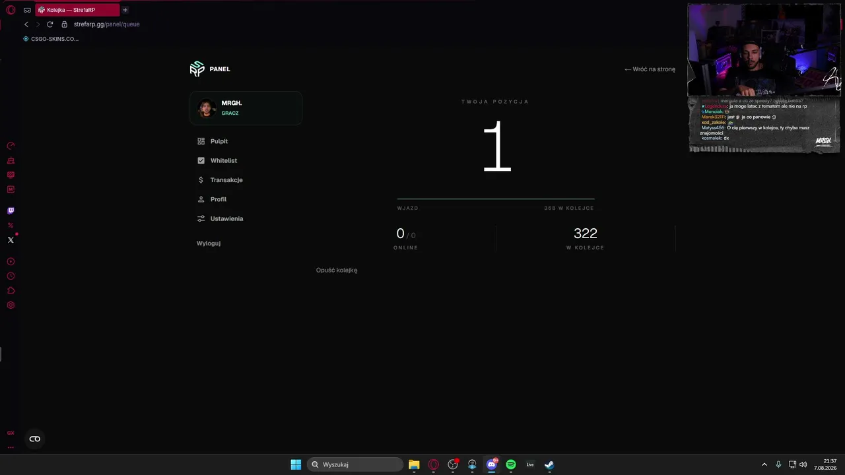Open Twitch panel in sidebar
Image resolution: width=845 pixels, height=475 pixels.
(11, 210)
